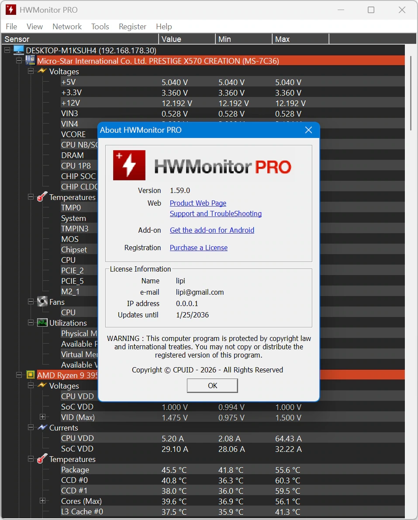Select the CPU VDD current row 5.20 A
This screenshot has width=418, height=520.
click(232, 438)
